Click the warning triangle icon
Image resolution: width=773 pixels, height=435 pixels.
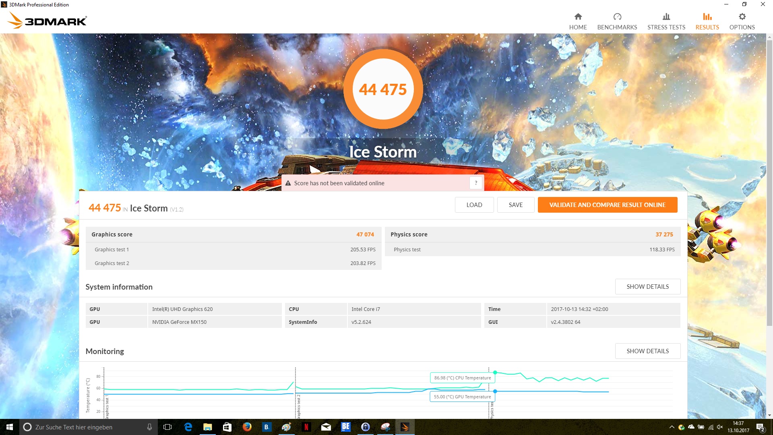pos(288,183)
